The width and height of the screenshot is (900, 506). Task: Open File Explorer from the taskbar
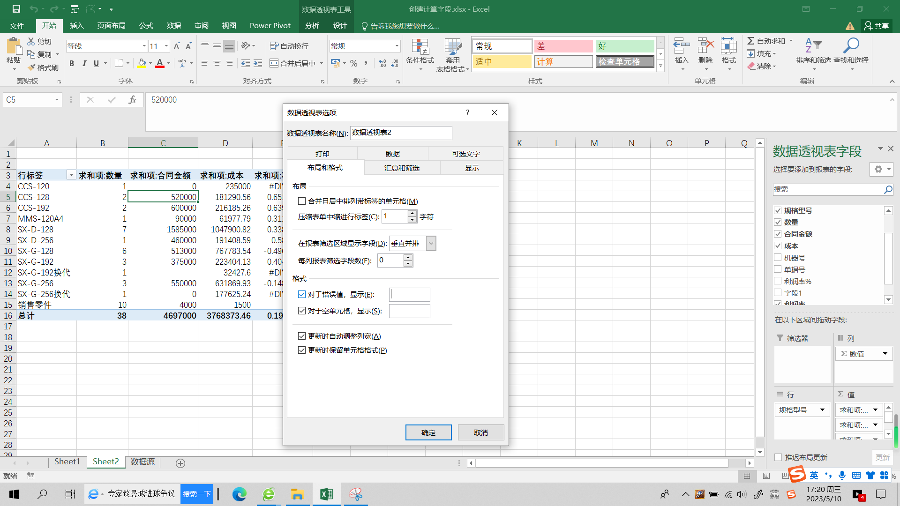(297, 494)
